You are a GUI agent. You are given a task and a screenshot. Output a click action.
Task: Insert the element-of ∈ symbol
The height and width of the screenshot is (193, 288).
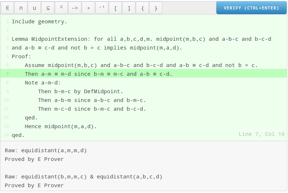(7, 8)
